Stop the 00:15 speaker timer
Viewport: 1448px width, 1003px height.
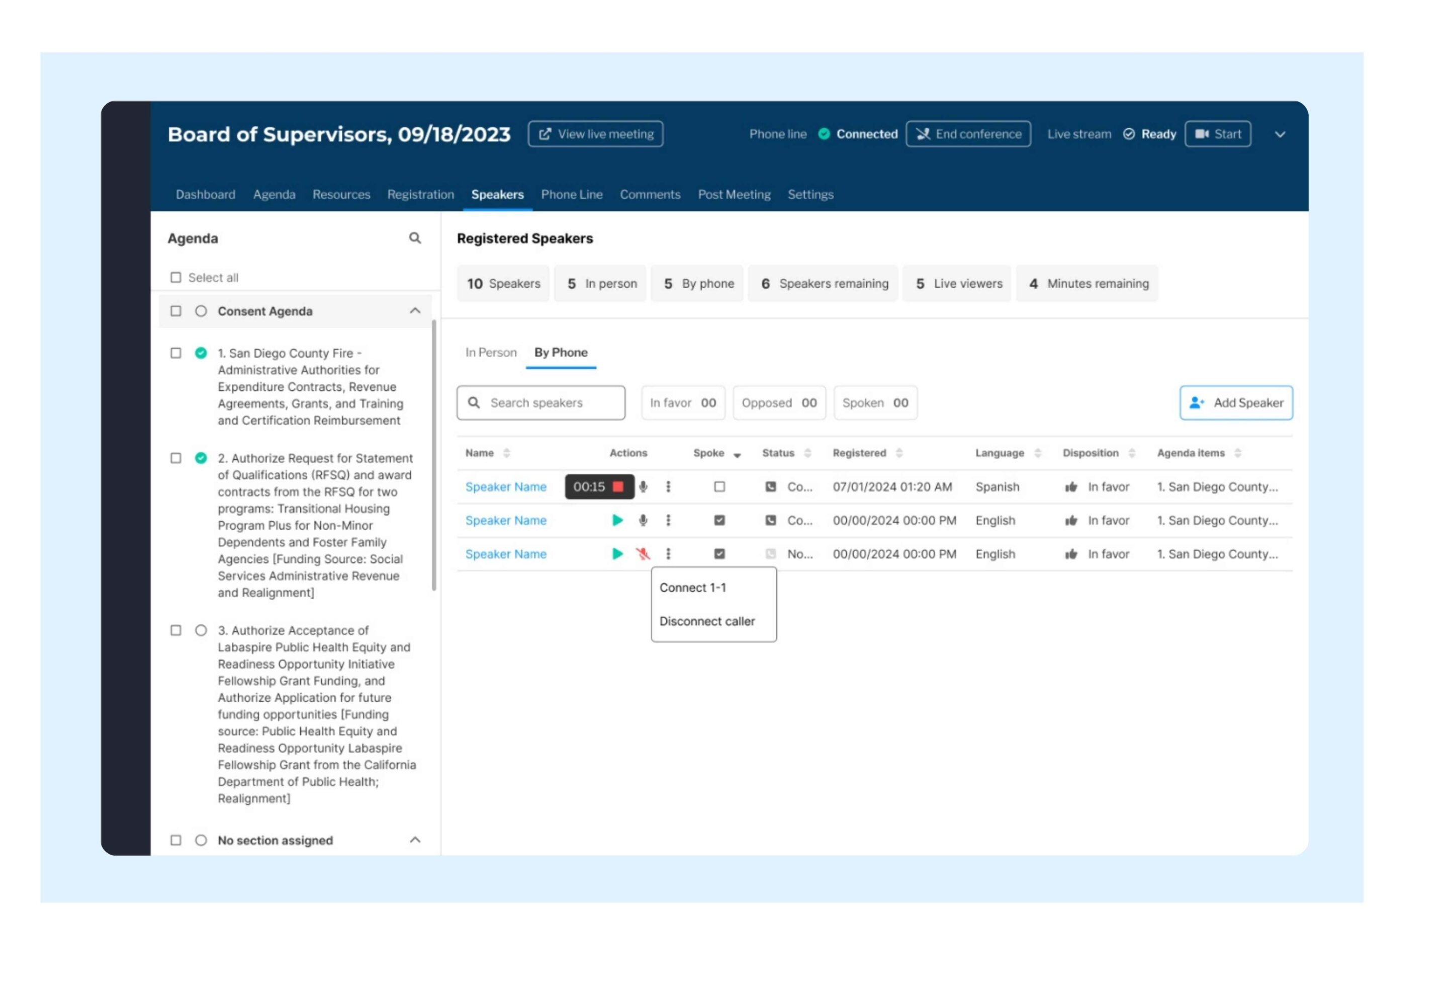click(618, 487)
